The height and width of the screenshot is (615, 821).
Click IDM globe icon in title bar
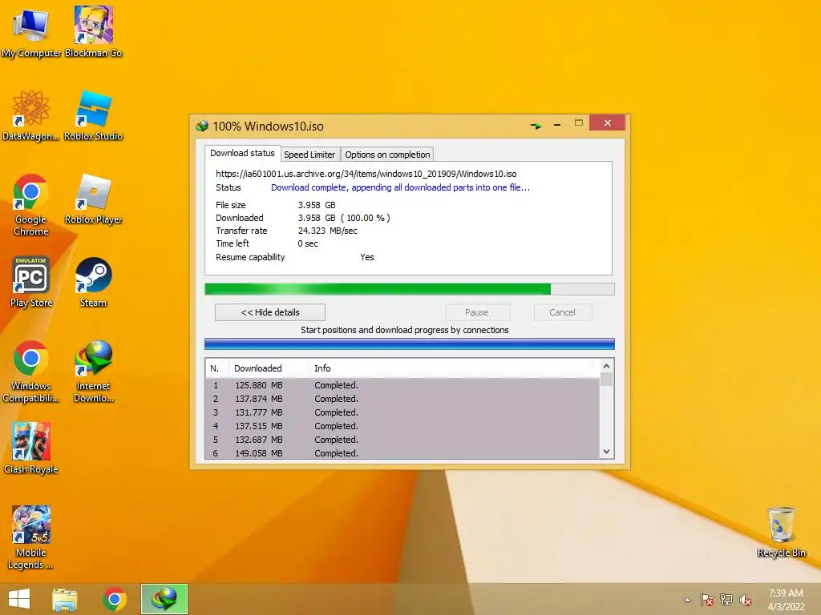pyautogui.click(x=201, y=126)
